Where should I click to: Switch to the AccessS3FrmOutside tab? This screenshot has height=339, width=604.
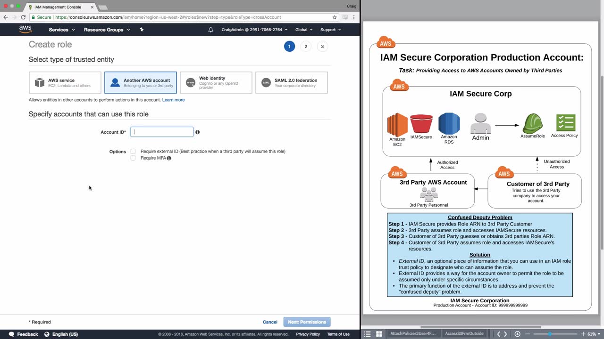coord(464,334)
